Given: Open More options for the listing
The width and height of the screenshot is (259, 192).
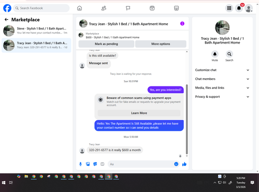Looking at the screenshot, I should (x=161, y=44).
